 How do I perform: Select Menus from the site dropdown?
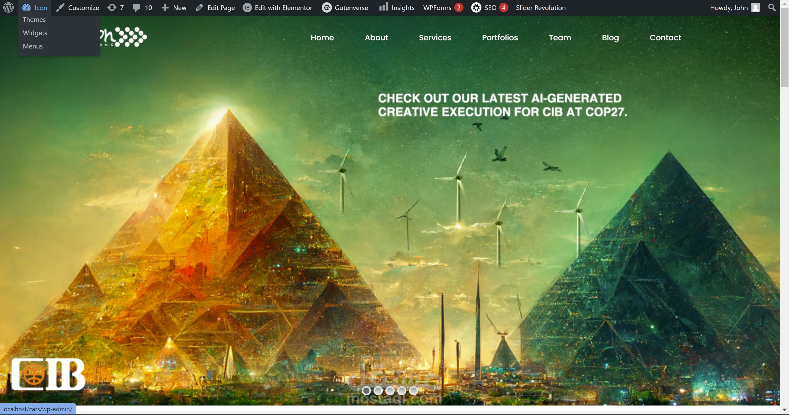pyautogui.click(x=33, y=46)
